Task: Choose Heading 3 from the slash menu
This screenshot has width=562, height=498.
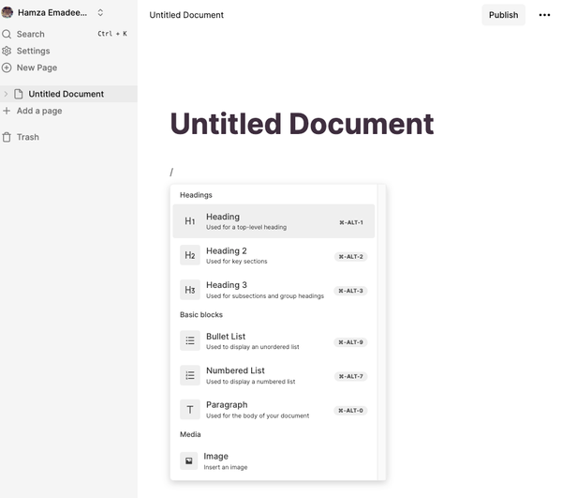Action: 274,290
